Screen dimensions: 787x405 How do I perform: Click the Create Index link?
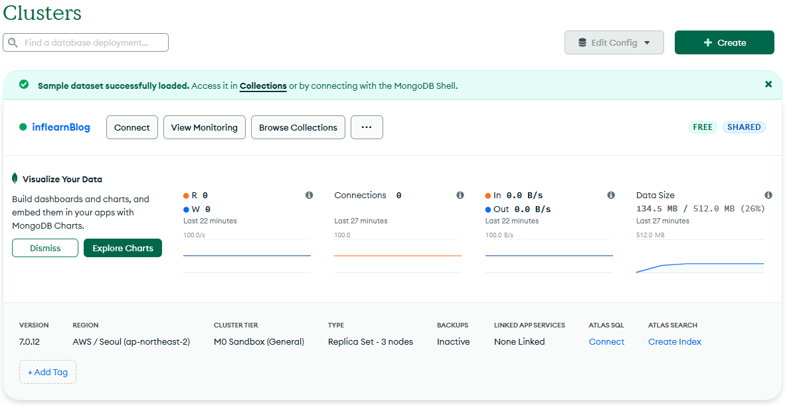pyautogui.click(x=675, y=341)
